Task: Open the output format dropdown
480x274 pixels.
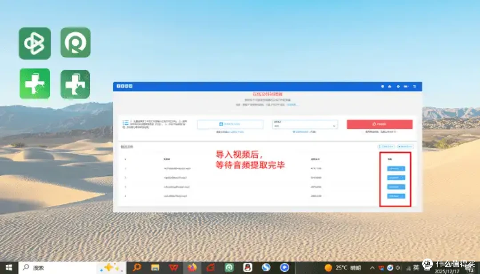Action: (x=305, y=124)
